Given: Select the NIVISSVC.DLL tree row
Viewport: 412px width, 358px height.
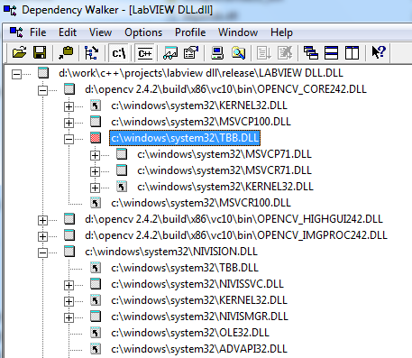Looking at the screenshot, I should [197, 284].
